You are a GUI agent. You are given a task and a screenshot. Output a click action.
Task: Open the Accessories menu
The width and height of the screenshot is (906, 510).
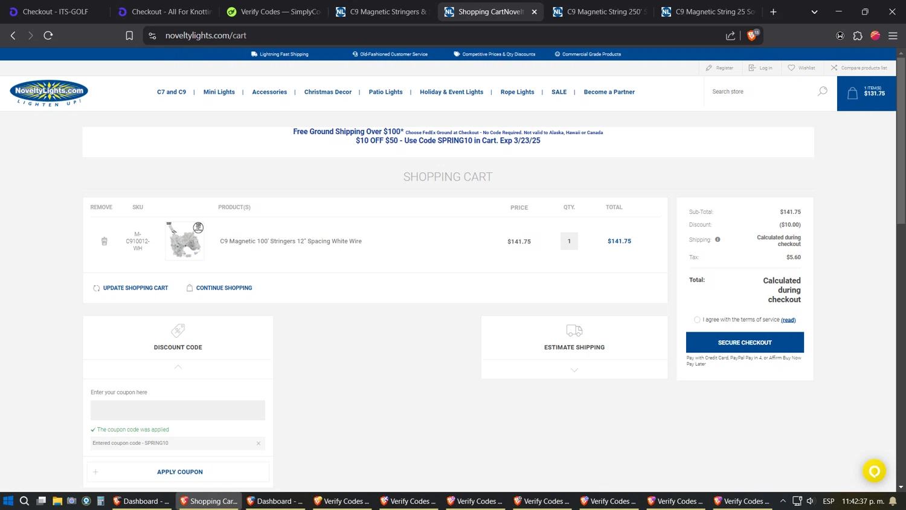pos(269,92)
